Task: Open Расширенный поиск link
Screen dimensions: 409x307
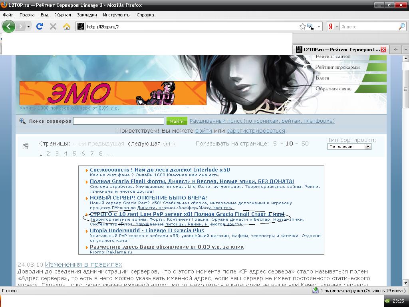Action: coord(262,121)
